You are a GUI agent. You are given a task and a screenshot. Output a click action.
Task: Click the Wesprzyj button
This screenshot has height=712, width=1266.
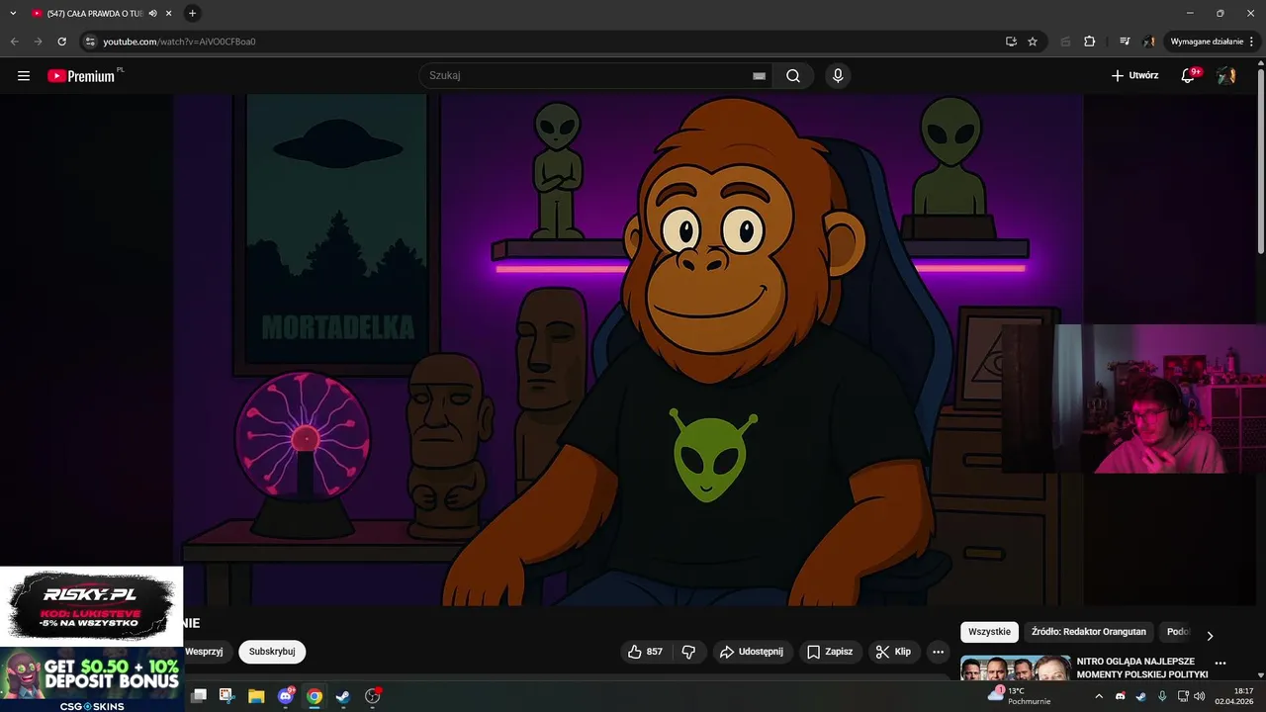coord(206,652)
